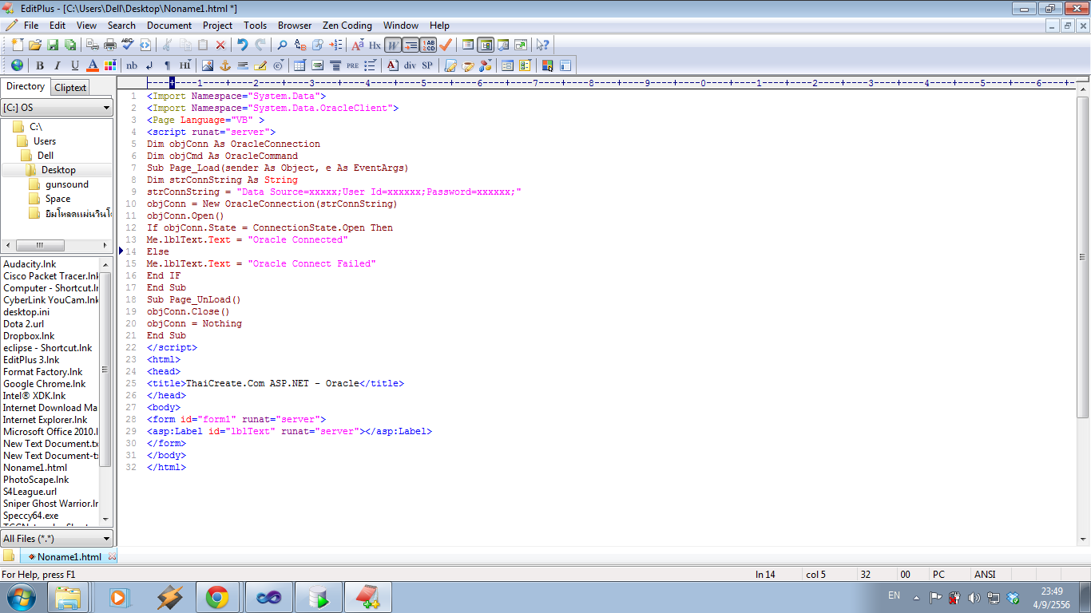Open Windows Start menu
Viewport: 1091px width, 613px height.
click(x=21, y=597)
